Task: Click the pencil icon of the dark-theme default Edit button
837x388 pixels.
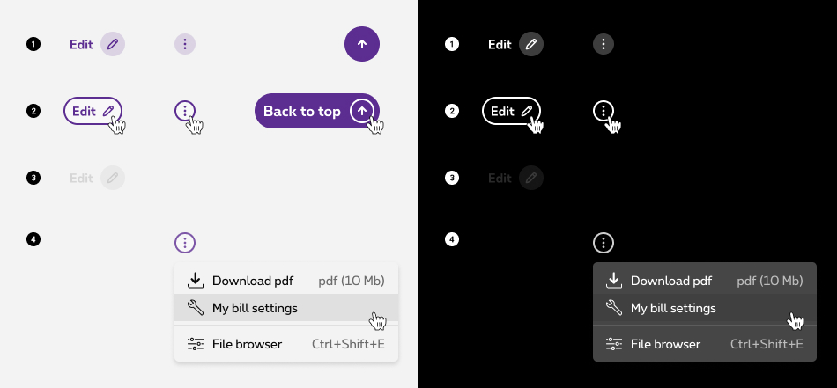Action: 531,44
